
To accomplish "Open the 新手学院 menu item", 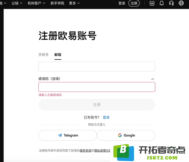I will tap(57, 3).
